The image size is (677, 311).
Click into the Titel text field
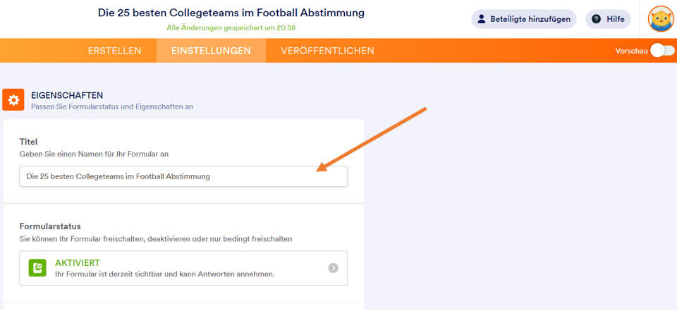(x=183, y=176)
